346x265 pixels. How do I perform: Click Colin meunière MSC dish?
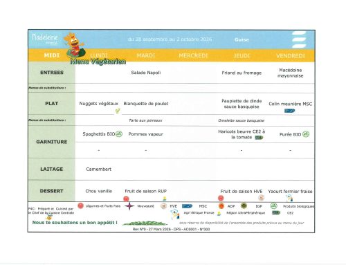pyautogui.click(x=291, y=104)
